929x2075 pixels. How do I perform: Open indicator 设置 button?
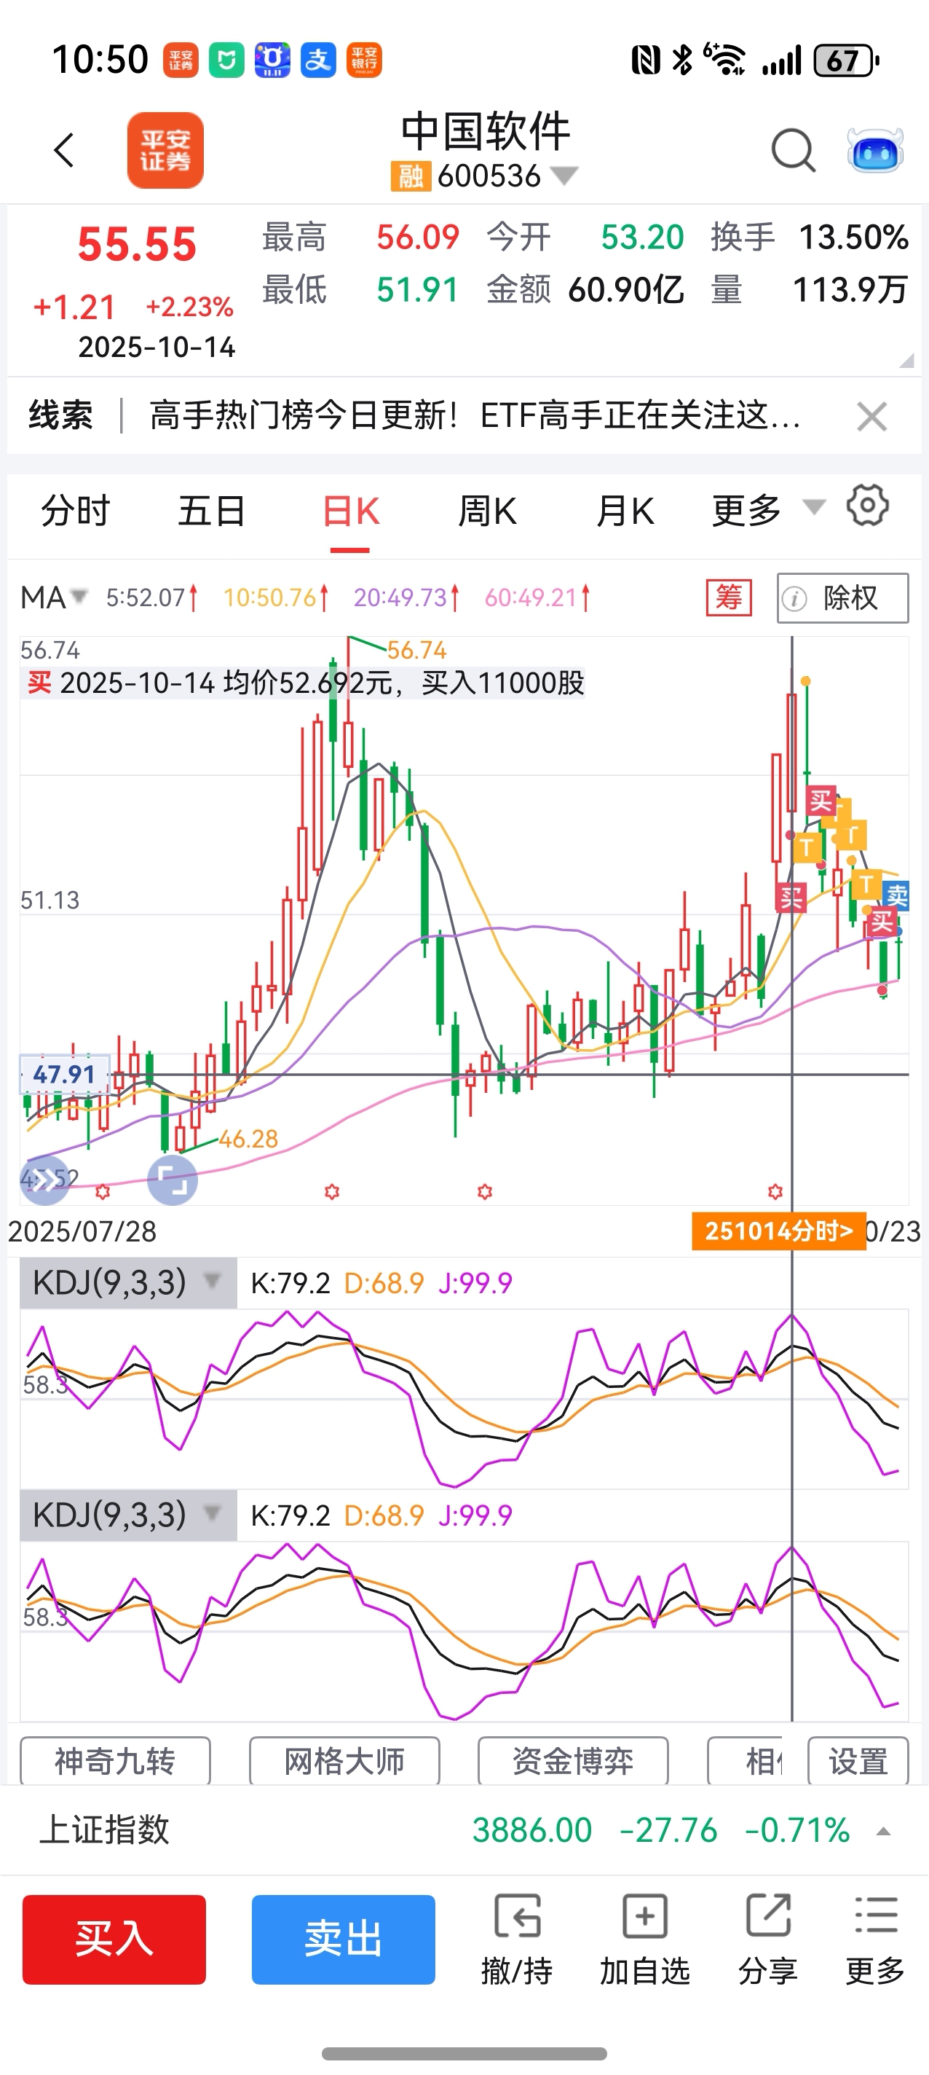[x=858, y=1761]
